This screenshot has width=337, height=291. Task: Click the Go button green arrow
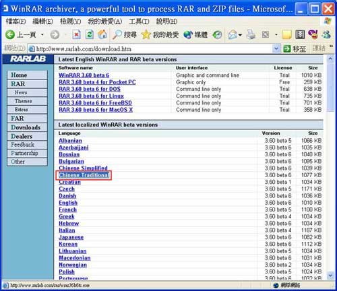[x=287, y=48]
